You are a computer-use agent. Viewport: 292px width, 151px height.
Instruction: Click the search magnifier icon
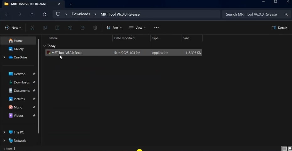pyautogui.click(x=286, y=14)
